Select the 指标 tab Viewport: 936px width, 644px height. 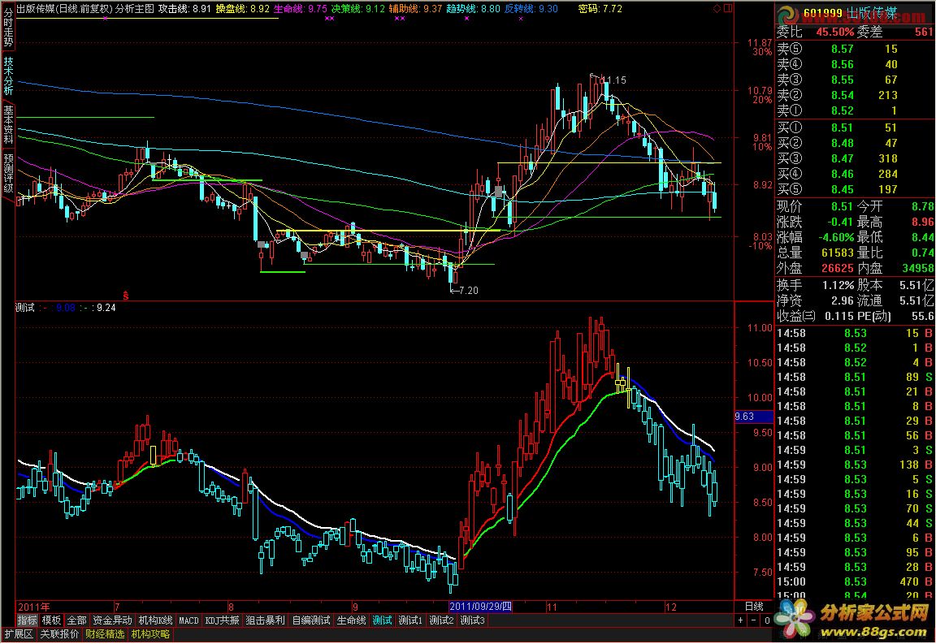pyautogui.click(x=27, y=620)
